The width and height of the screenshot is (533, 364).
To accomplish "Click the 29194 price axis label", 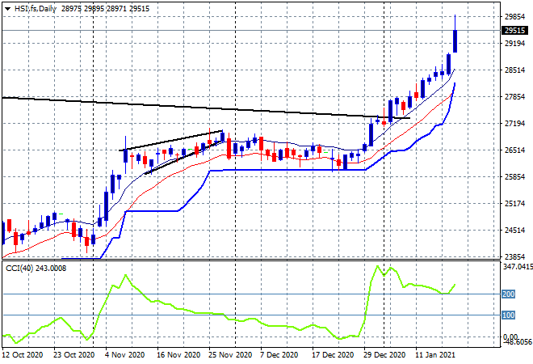I will click(x=514, y=44).
